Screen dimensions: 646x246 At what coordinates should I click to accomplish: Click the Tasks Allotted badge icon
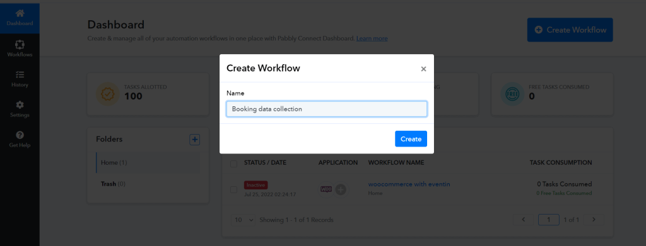(107, 94)
